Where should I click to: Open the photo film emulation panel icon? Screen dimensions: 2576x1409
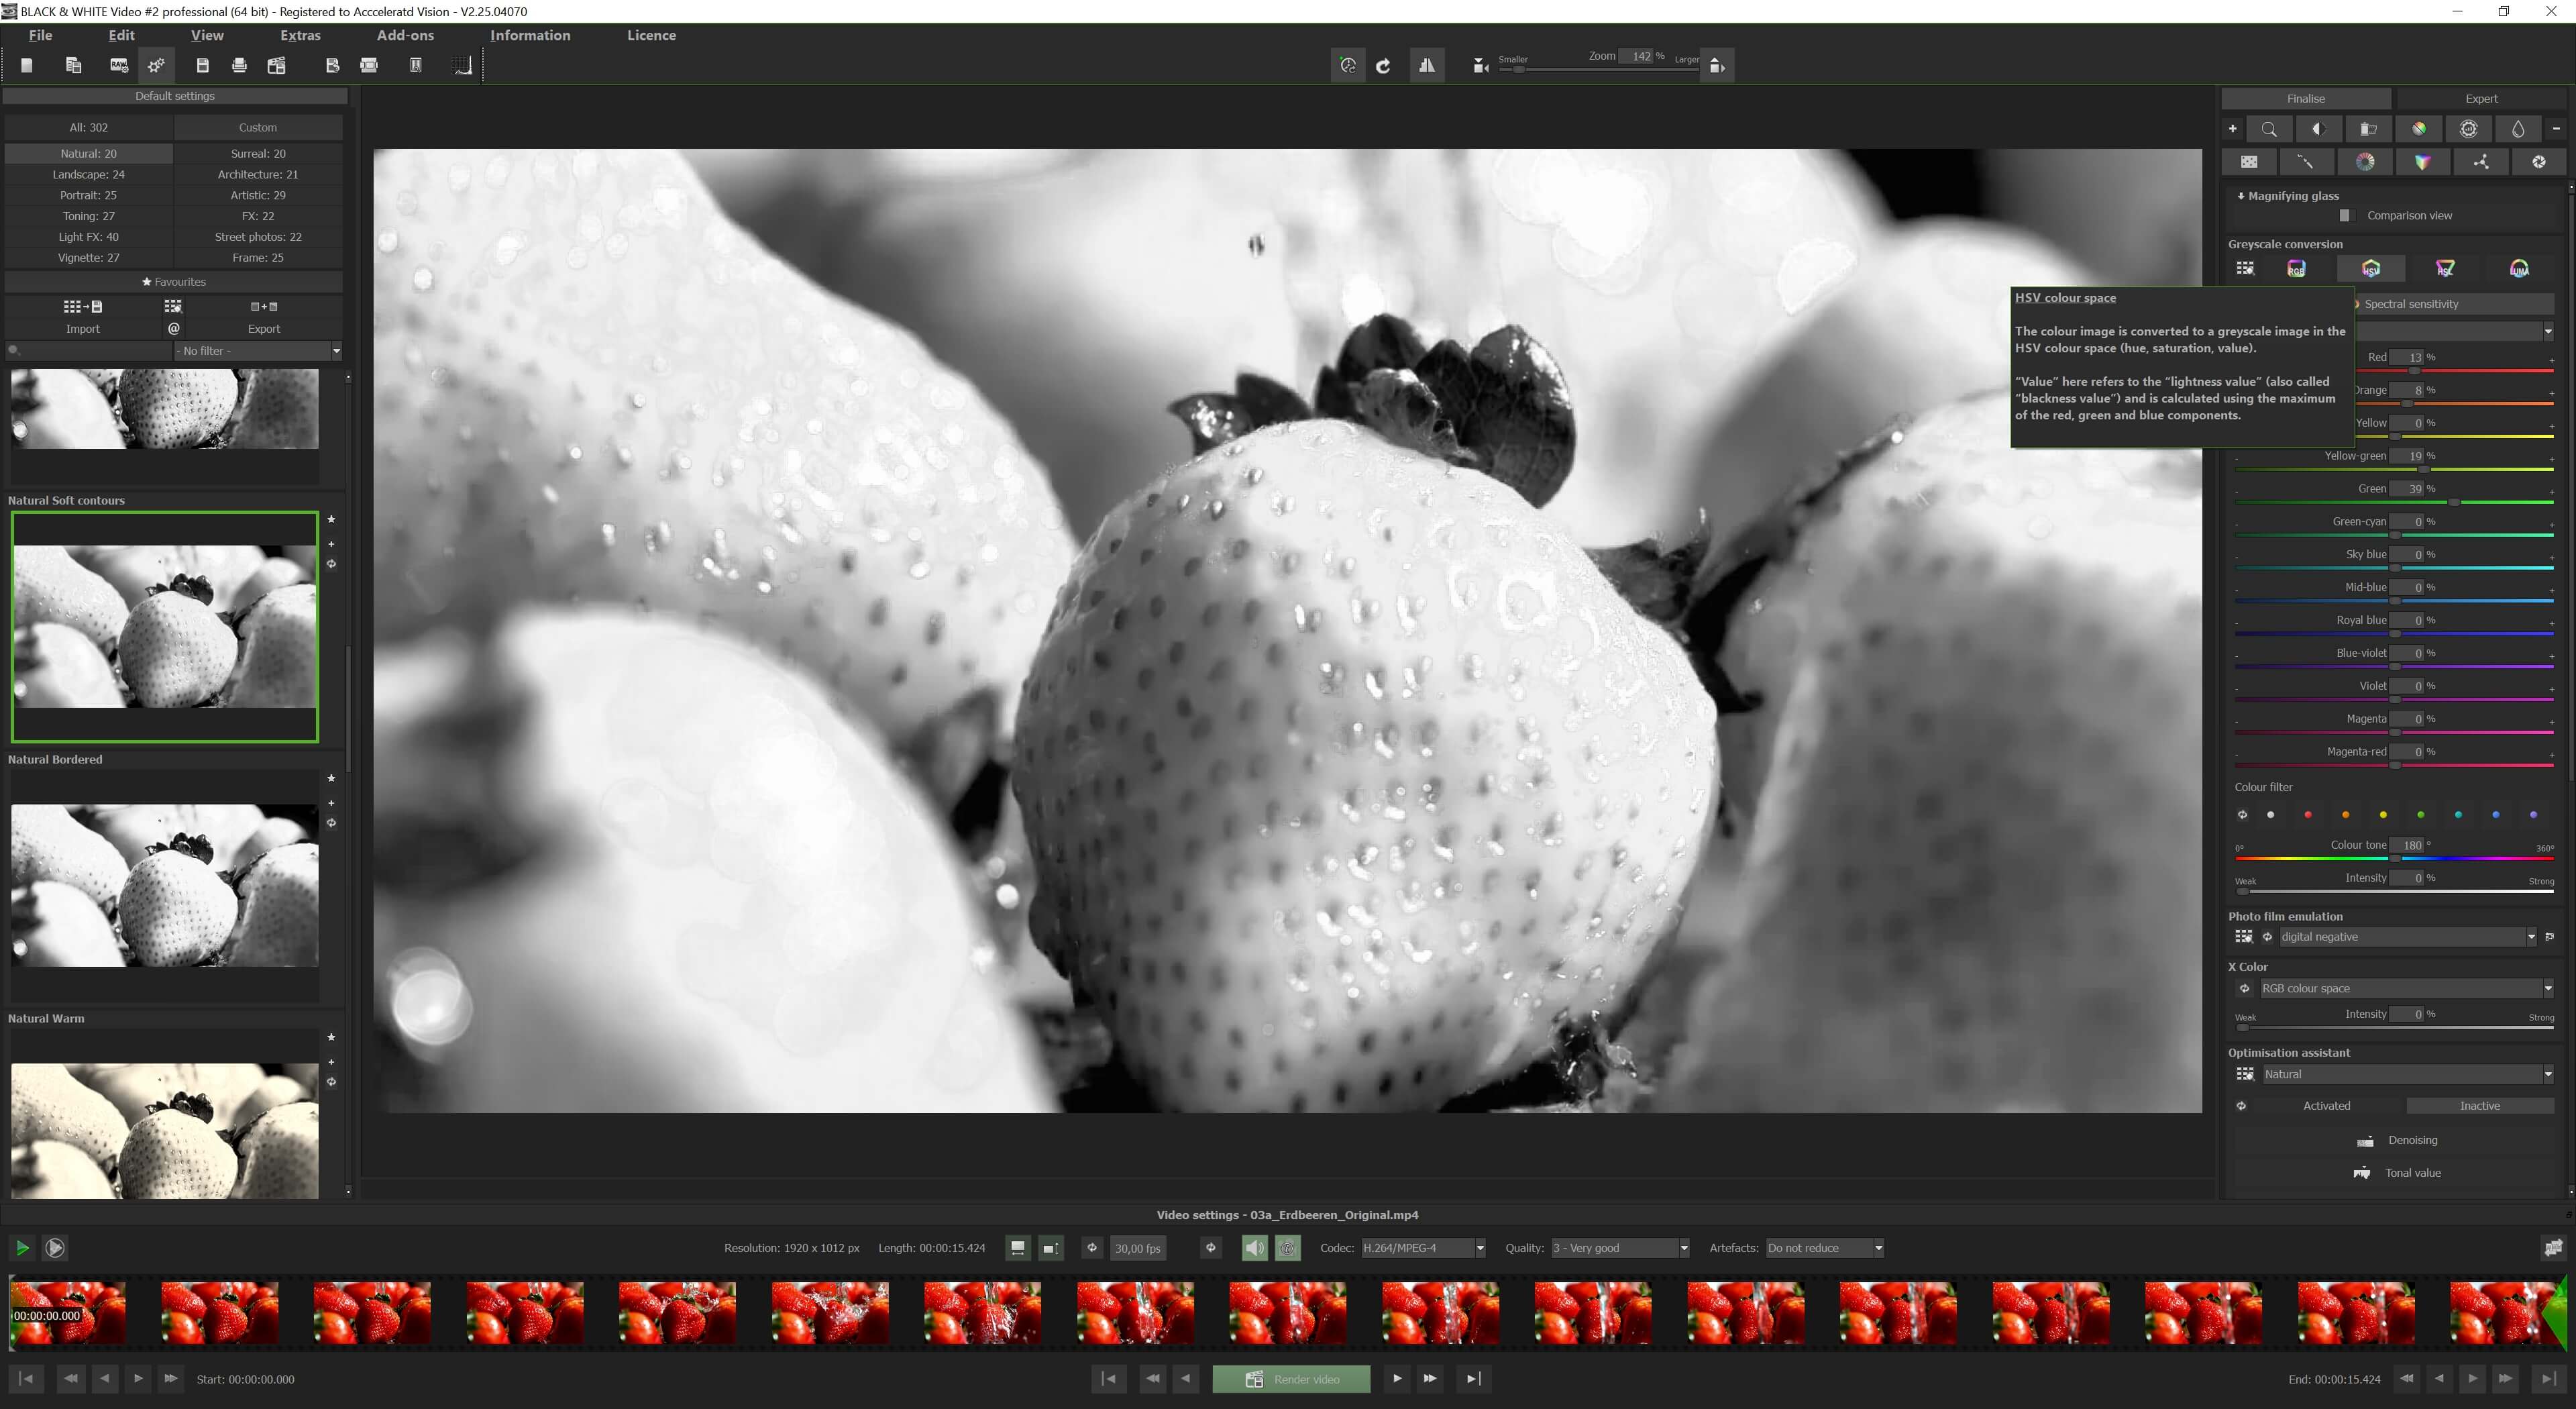point(2244,937)
